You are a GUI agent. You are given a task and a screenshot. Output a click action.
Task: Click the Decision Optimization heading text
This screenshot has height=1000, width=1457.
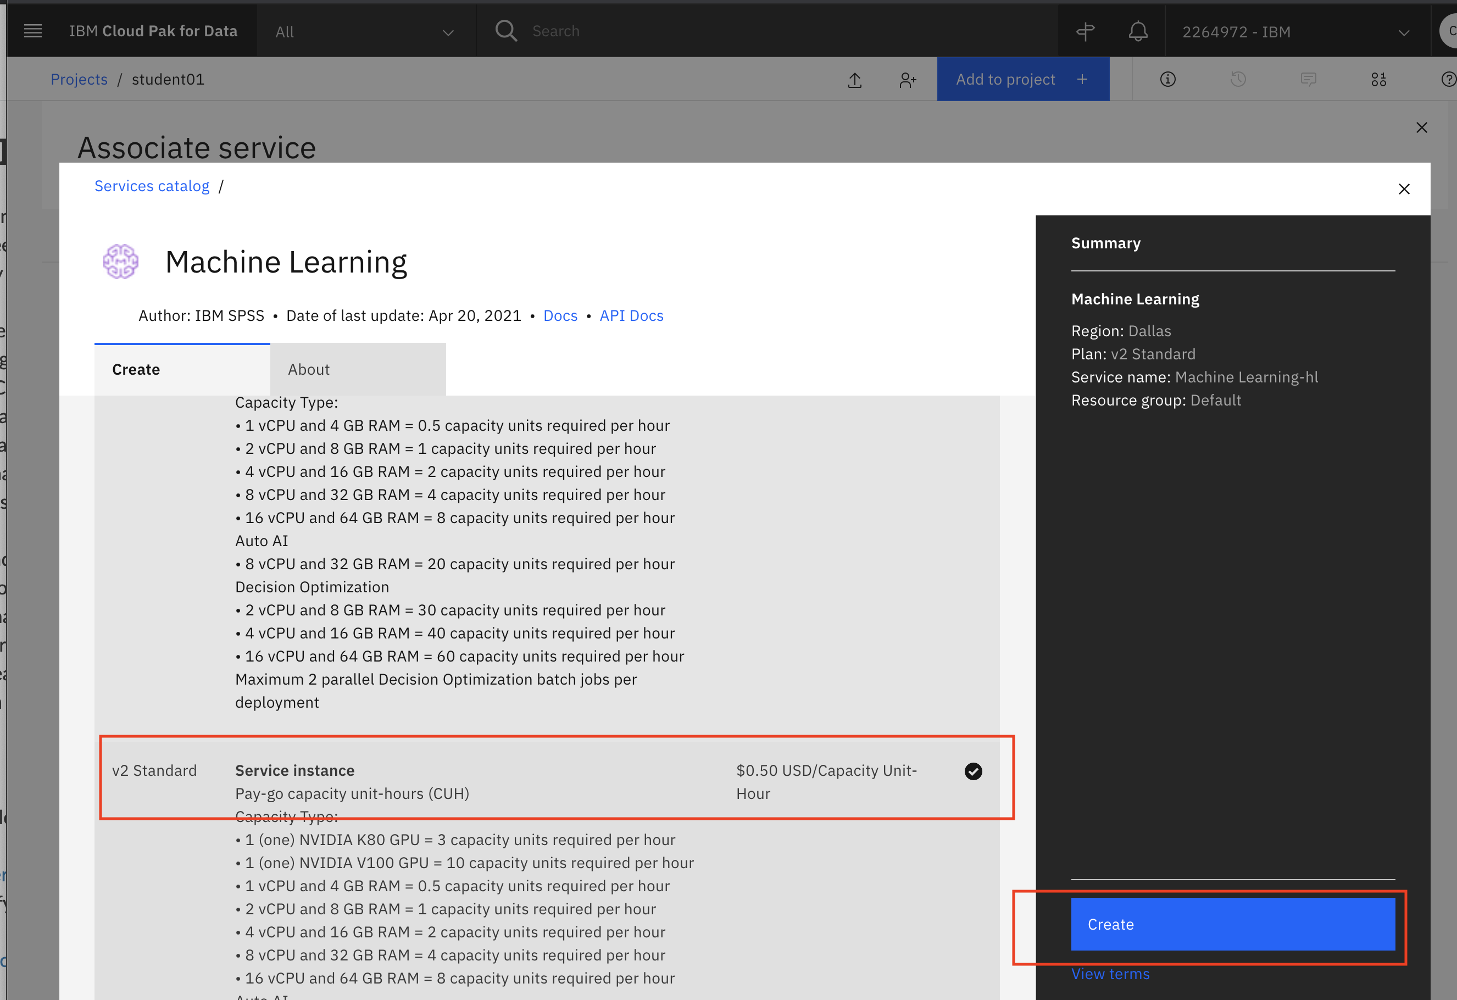pyautogui.click(x=312, y=587)
